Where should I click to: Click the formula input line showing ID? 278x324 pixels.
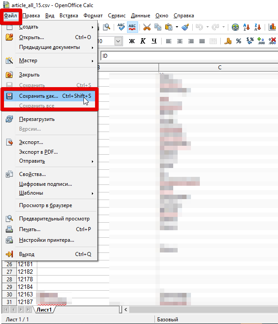(189, 56)
